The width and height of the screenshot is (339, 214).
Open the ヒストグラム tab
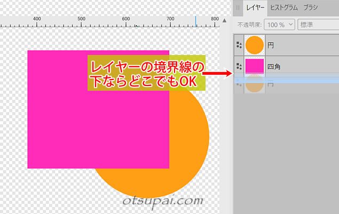[x=283, y=7]
